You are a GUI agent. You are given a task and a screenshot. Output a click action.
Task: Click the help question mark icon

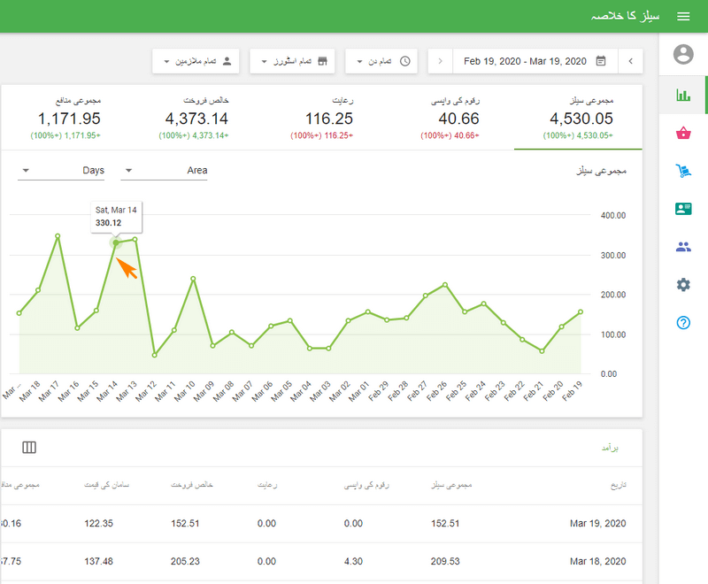point(682,323)
